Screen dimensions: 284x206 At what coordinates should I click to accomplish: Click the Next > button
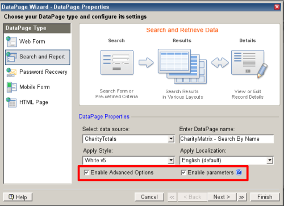[222, 197]
